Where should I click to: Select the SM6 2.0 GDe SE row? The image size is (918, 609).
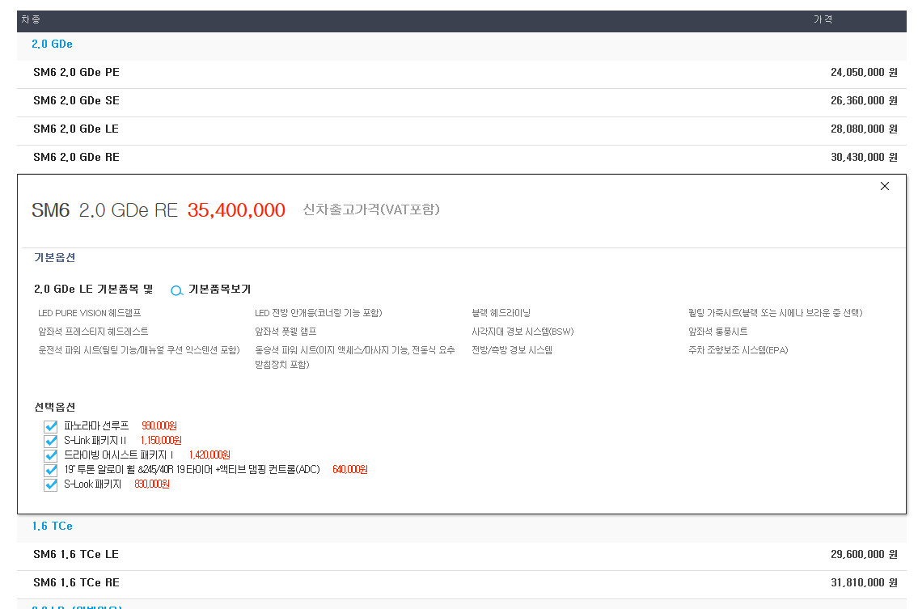(x=461, y=101)
